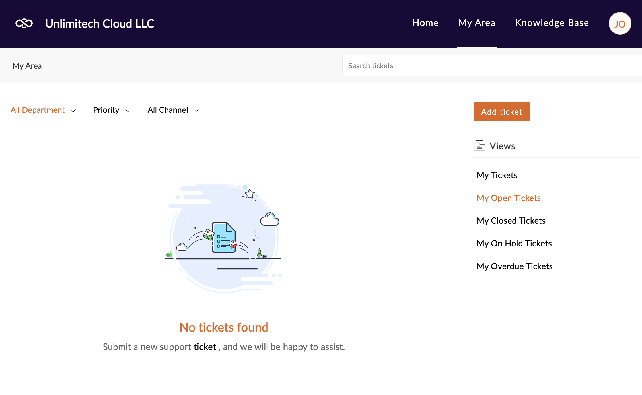Follow the support ticket link
The image size is (642, 395).
pyautogui.click(x=205, y=347)
